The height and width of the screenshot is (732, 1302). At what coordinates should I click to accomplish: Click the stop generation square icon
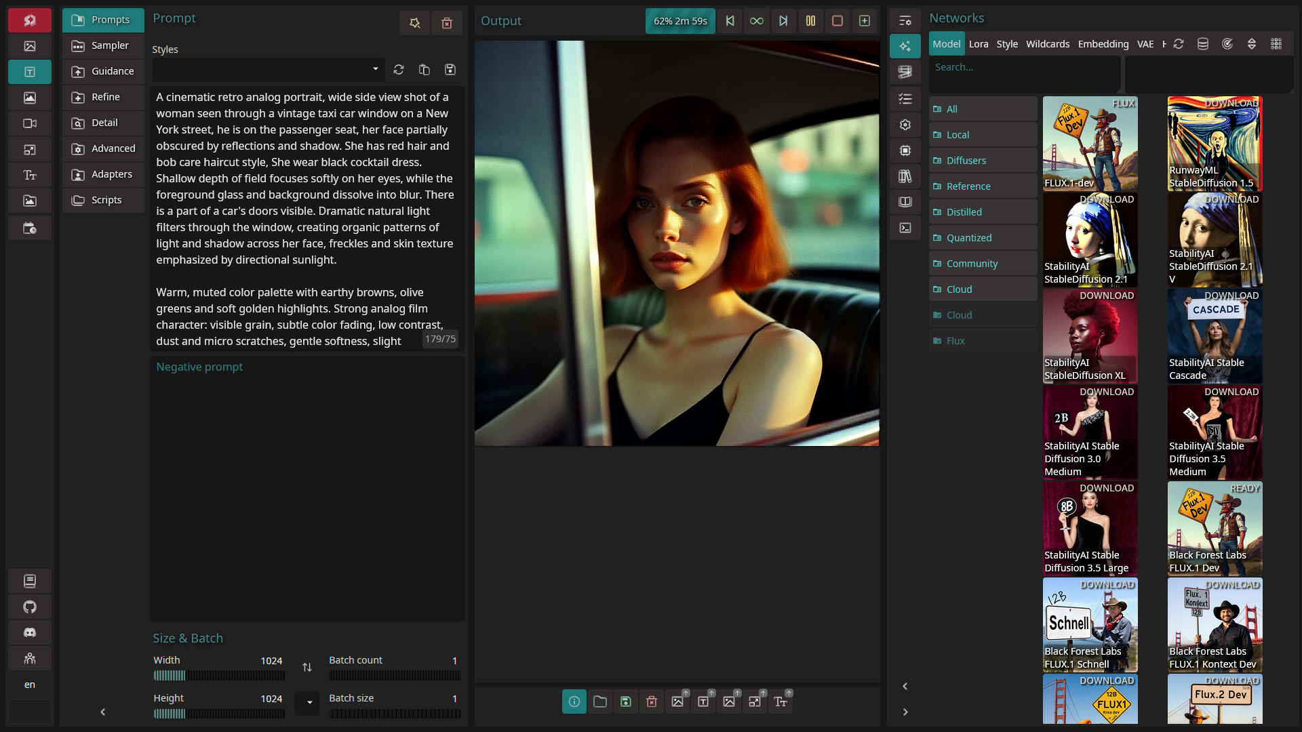[837, 21]
